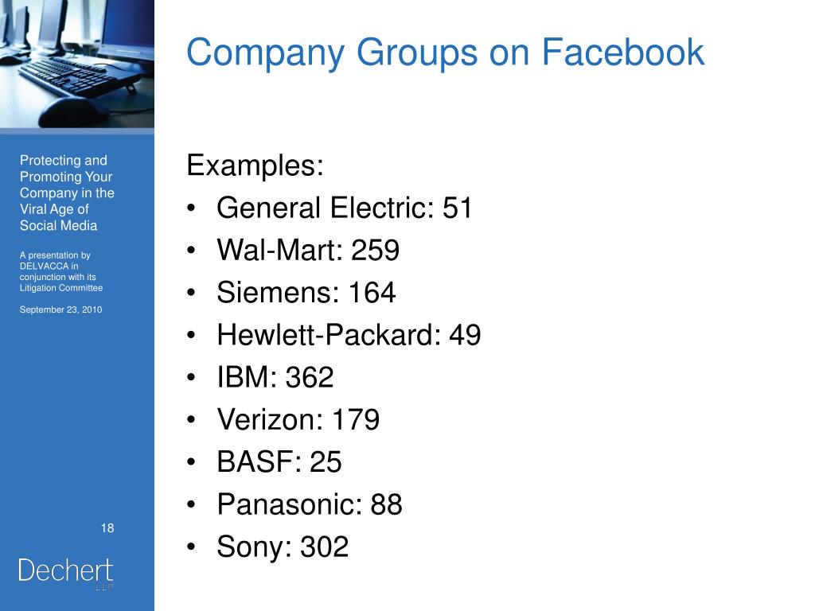Click the Siemens: 164 line
815x611 pixels.
pos(306,293)
